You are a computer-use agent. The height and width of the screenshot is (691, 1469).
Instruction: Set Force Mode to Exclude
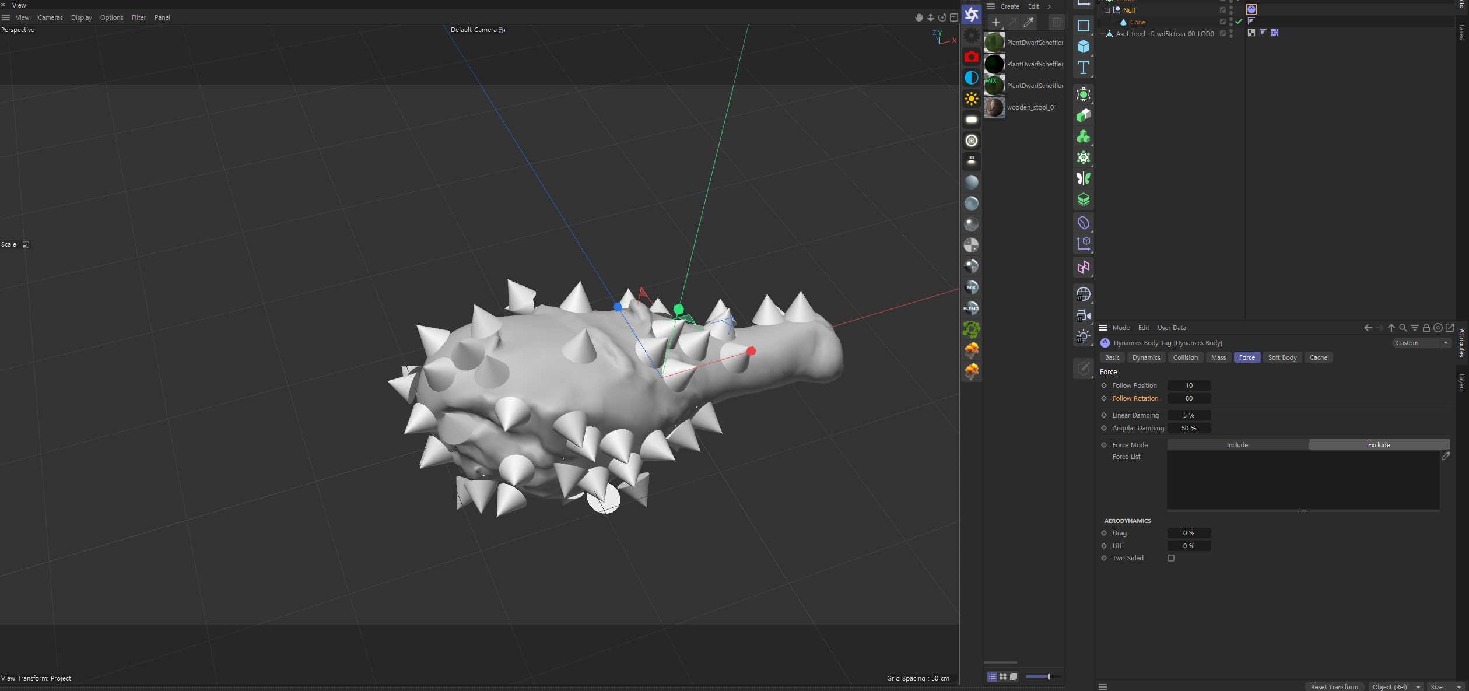1379,444
